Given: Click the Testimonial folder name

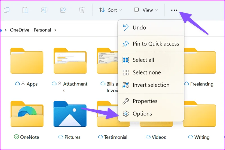Looking at the screenshot, I should pos(116,137).
